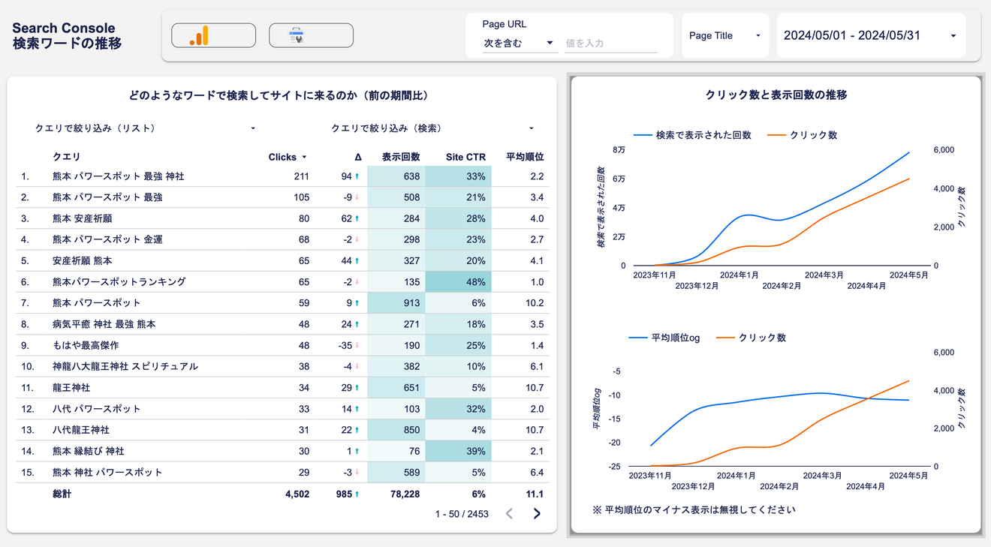Select query 安産祈願 熊本
Image resolution: width=991 pixels, height=547 pixels.
(83, 260)
